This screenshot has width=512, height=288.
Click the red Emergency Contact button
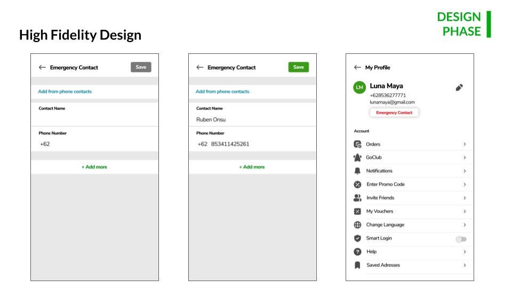pos(394,113)
